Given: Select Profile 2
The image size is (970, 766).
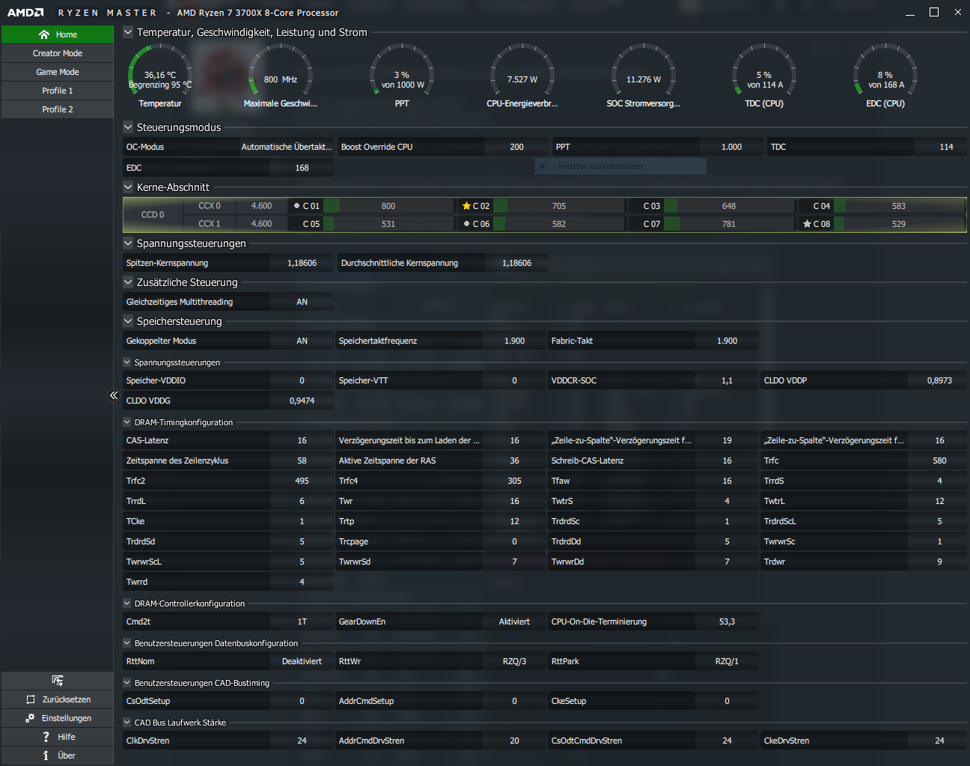Looking at the screenshot, I should click(x=58, y=109).
